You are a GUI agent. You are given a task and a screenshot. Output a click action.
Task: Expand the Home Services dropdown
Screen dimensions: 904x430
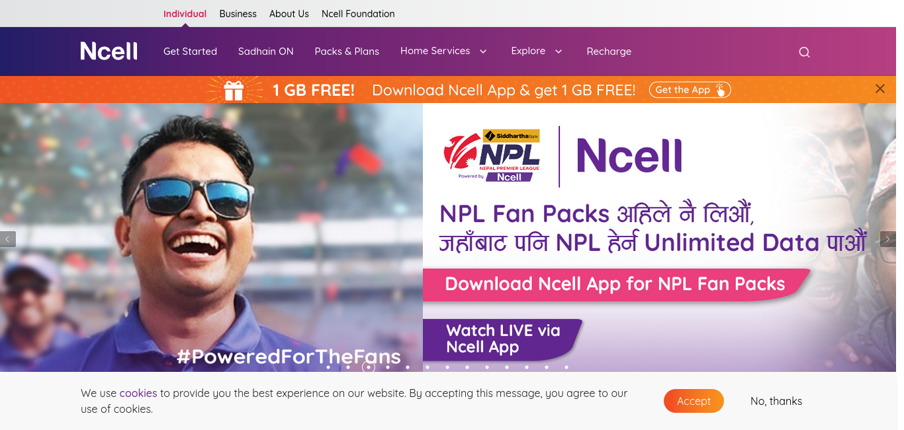point(443,51)
